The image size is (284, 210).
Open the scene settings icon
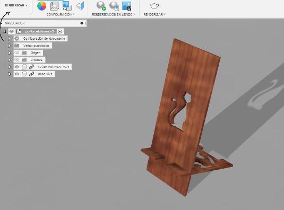pos(54,6)
